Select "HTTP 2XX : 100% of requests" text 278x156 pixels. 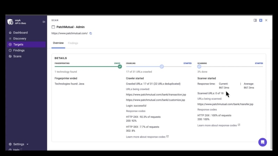coord(214,115)
